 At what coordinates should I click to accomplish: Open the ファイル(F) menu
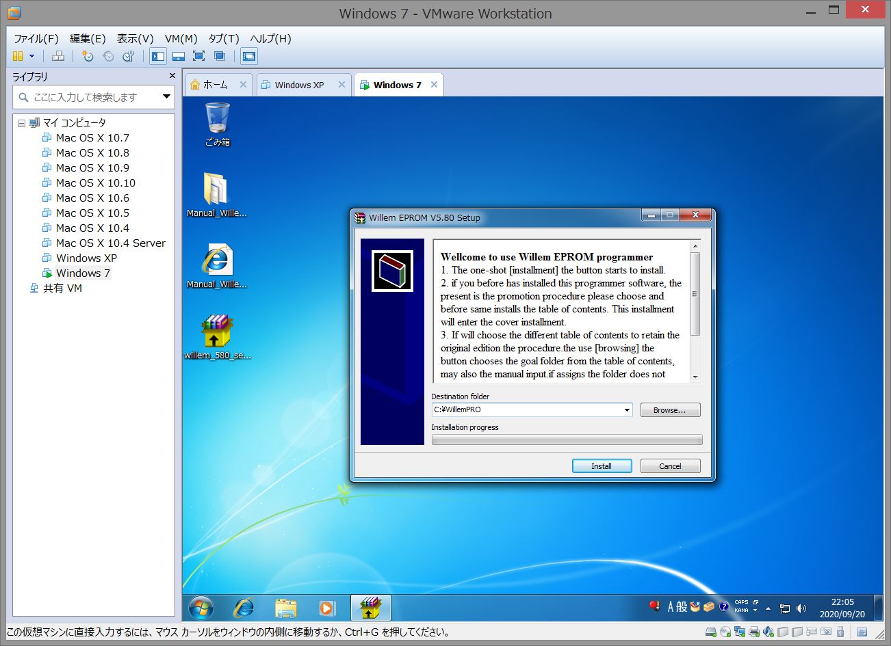tap(36, 38)
